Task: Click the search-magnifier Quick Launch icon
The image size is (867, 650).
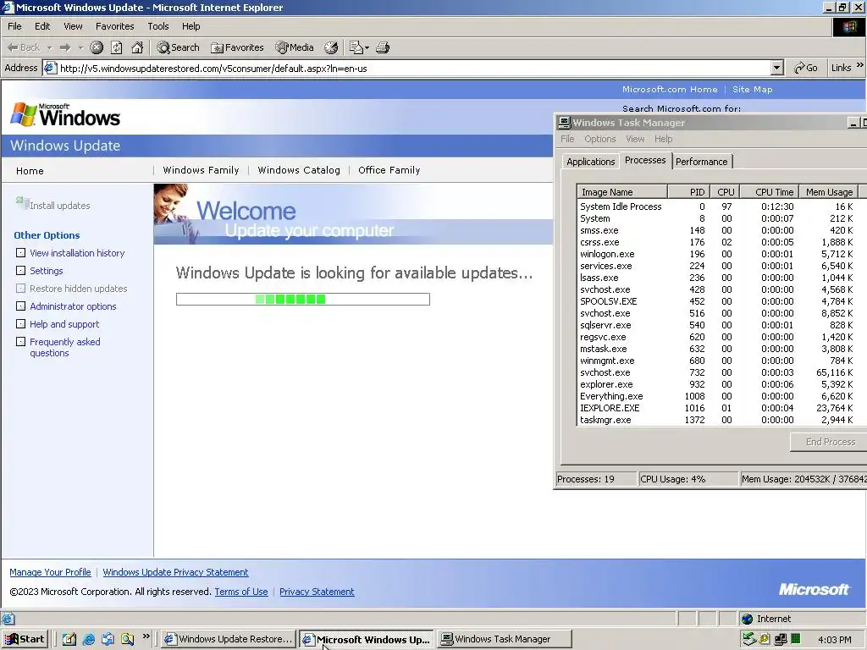Action: (x=127, y=639)
